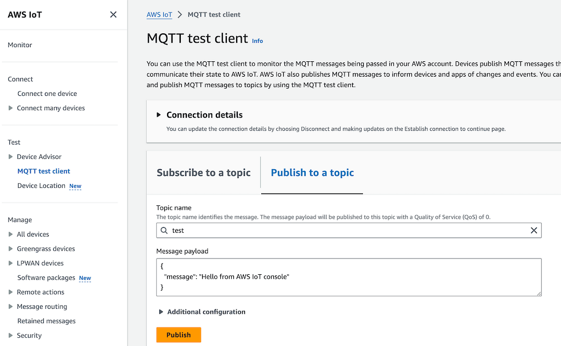Select the Publish to a topic tab

[312, 173]
